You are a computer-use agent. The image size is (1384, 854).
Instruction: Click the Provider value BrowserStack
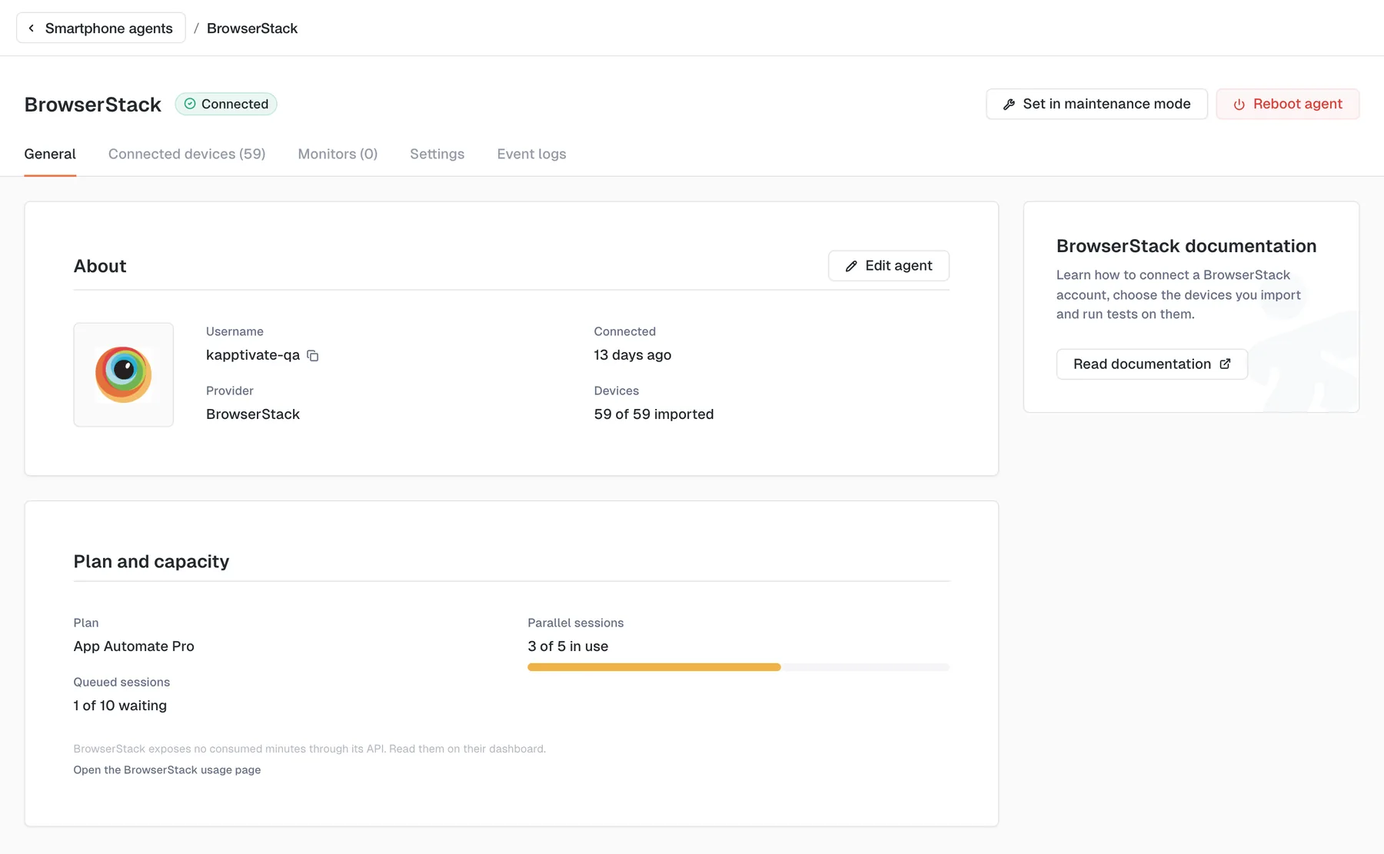tap(253, 414)
